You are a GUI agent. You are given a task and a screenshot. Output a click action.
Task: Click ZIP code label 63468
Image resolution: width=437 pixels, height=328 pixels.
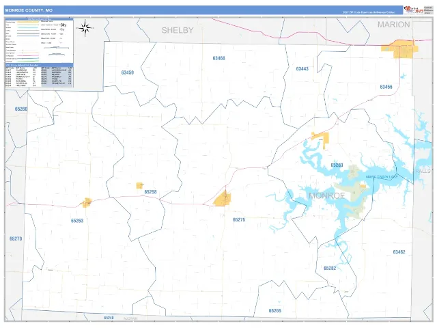(218, 58)
